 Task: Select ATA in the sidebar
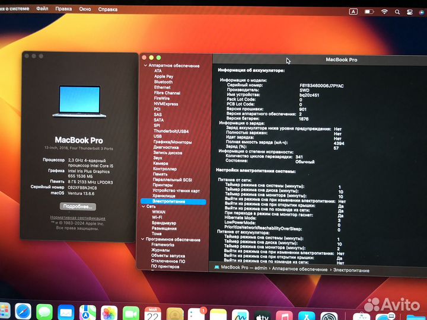tap(158, 71)
